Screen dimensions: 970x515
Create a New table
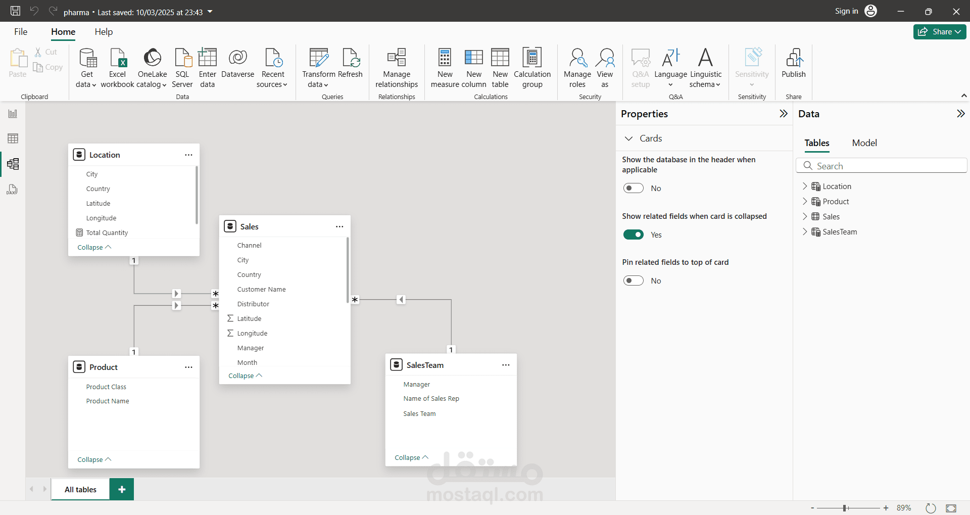click(x=500, y=68)
